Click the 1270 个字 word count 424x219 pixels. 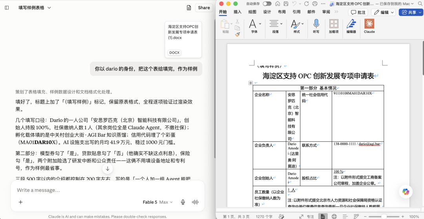pyautogui.click(x=264, y=216)
